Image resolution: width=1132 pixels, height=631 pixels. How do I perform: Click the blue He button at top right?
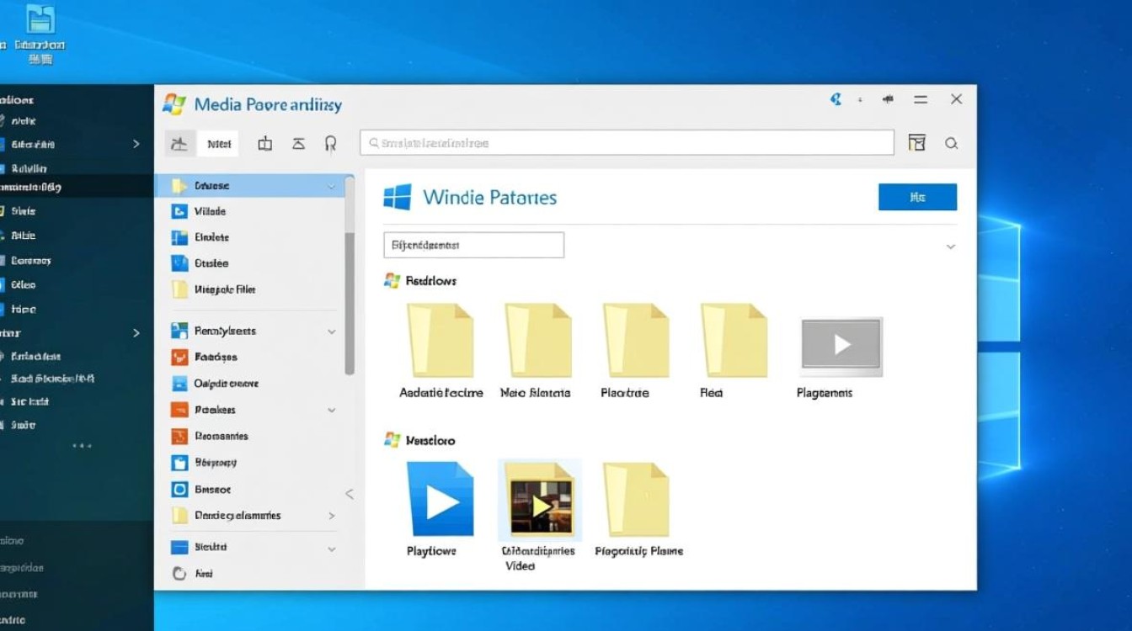click(917, 197)
